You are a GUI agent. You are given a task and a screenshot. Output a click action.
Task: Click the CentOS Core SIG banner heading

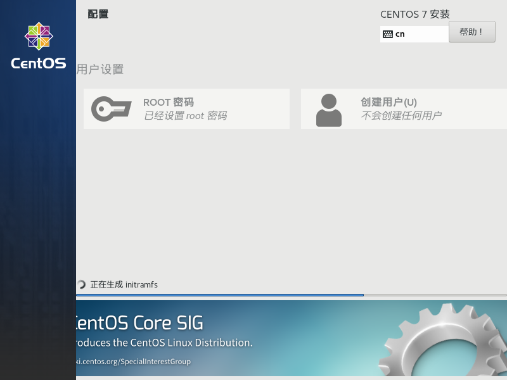point(139,323)
